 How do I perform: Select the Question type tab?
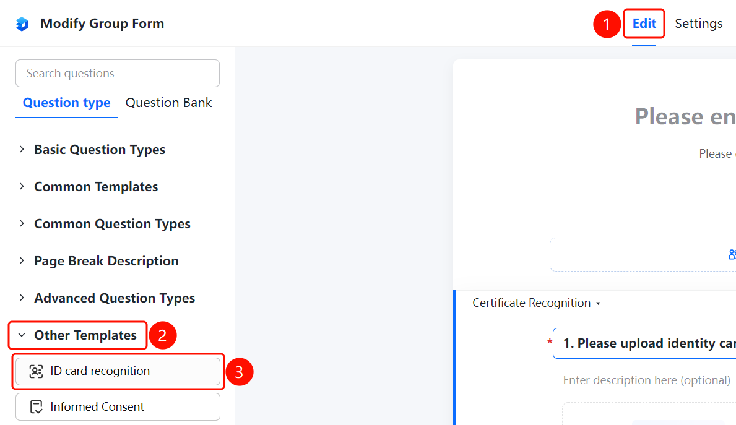point(67,103)
